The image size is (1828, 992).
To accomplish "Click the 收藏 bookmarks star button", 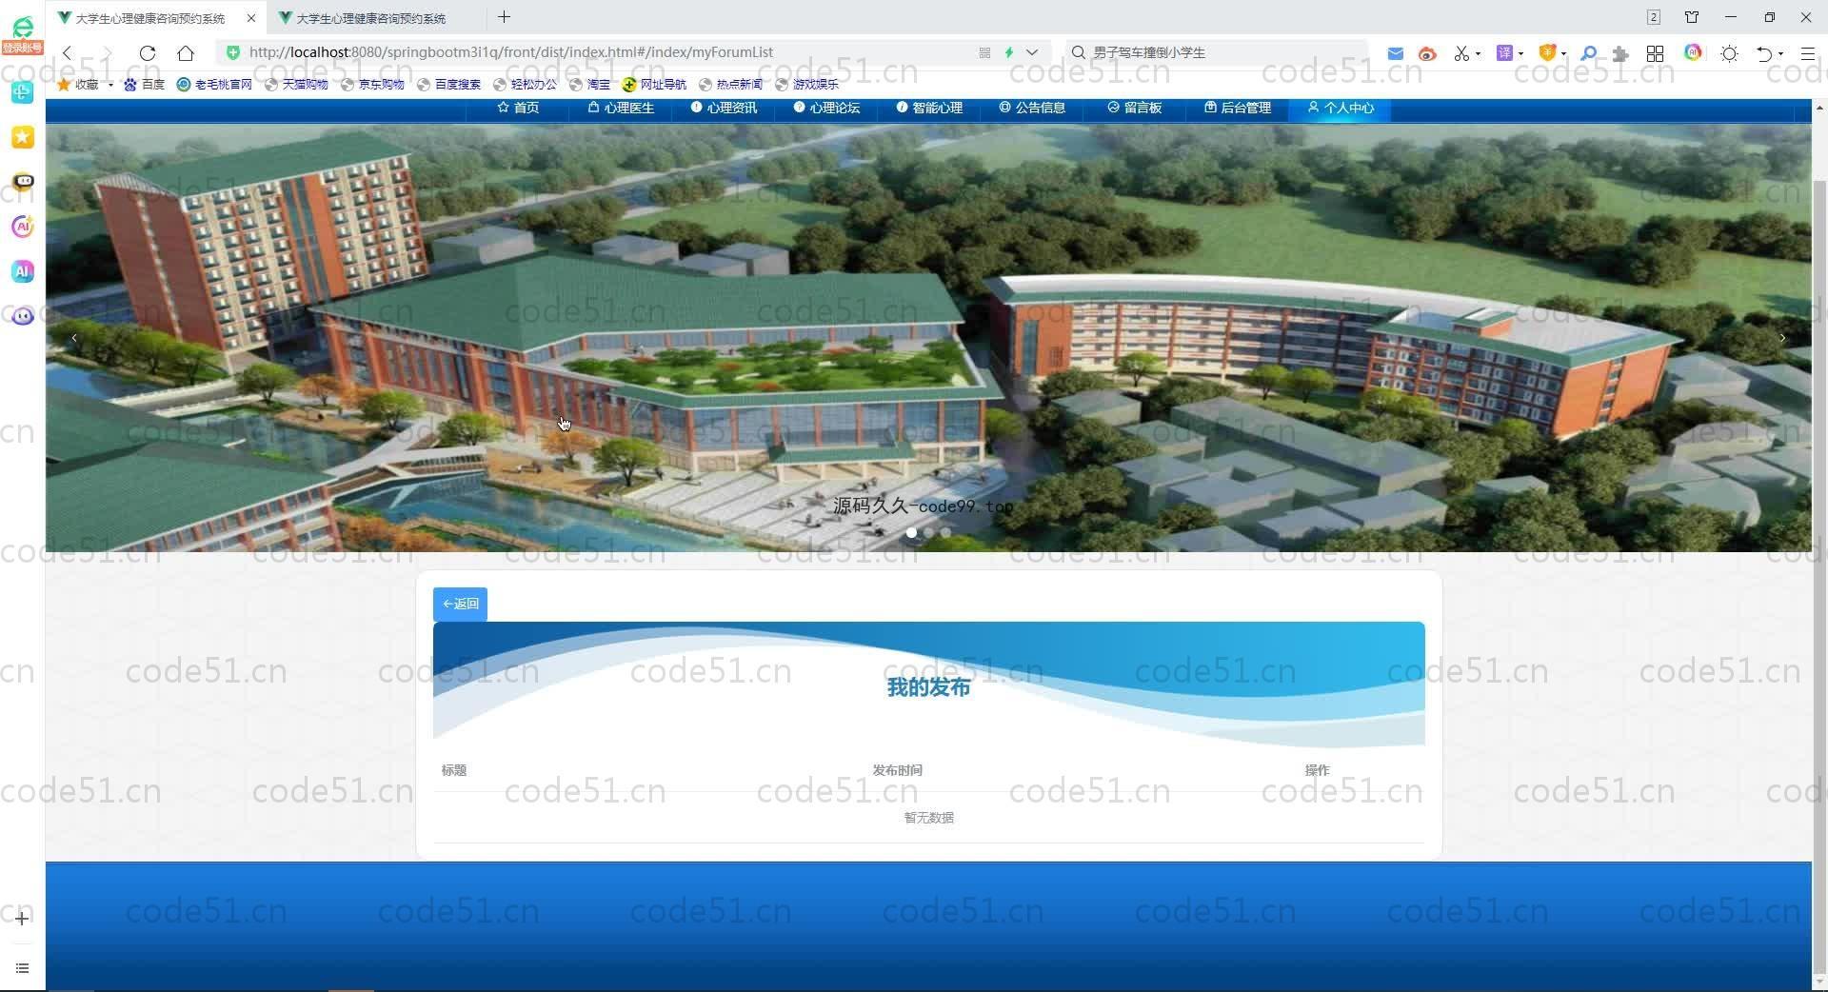I will click(79, 84).
